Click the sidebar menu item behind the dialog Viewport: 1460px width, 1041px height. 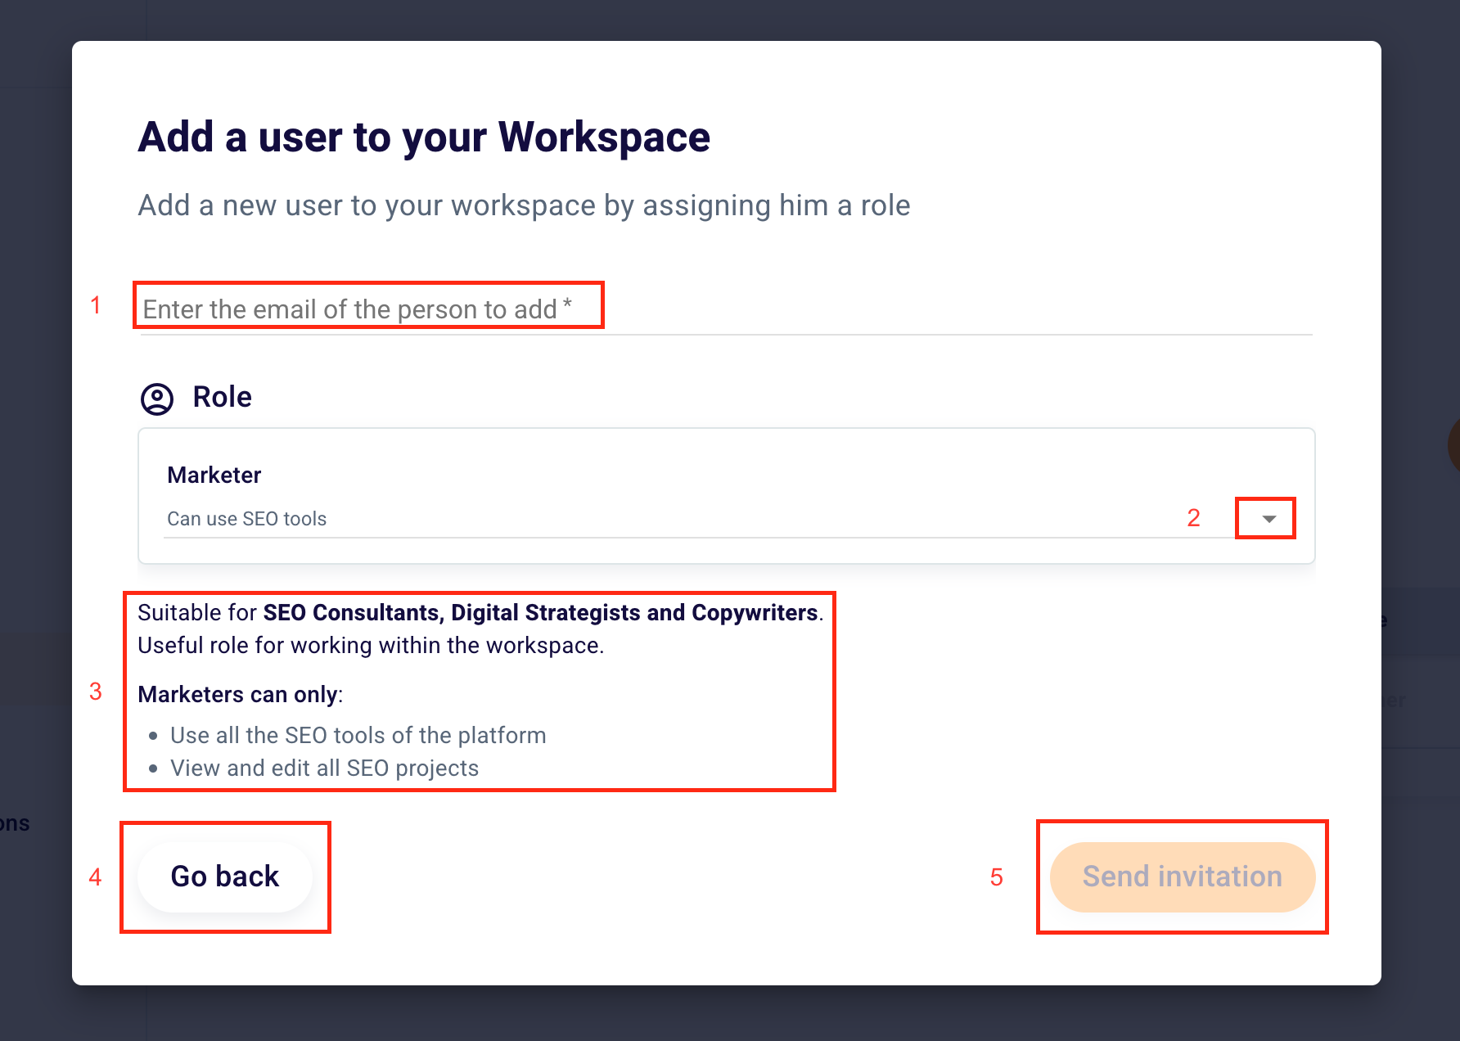tap(15, 823)
